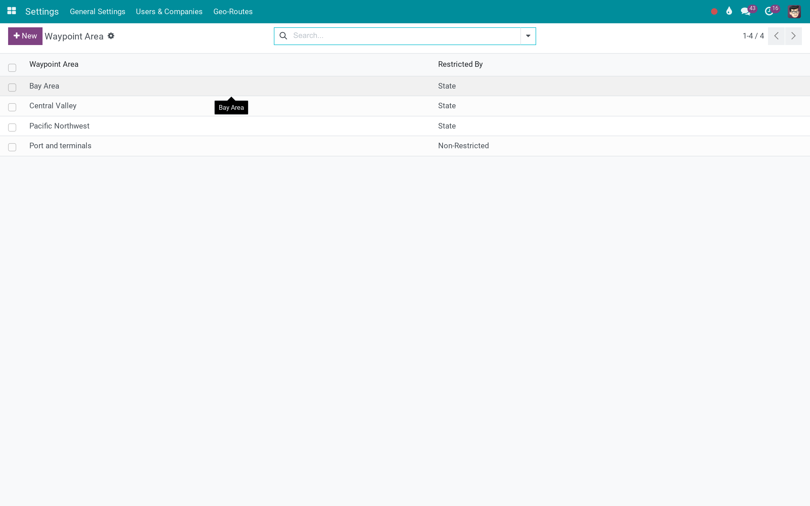Open the General Settings menu
Viewport: 810px width, 506px height.
click(97, 12)
